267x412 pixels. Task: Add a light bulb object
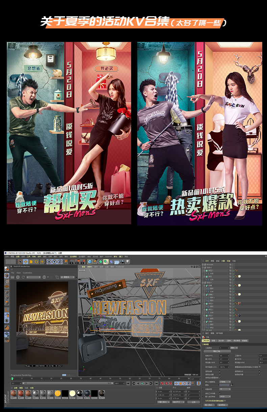pyautogui.click(x=127, y=261)
